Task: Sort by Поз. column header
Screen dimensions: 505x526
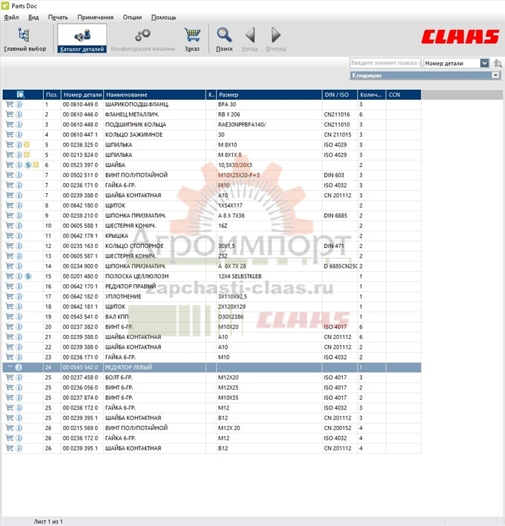Action: click(x=52, y=95)
